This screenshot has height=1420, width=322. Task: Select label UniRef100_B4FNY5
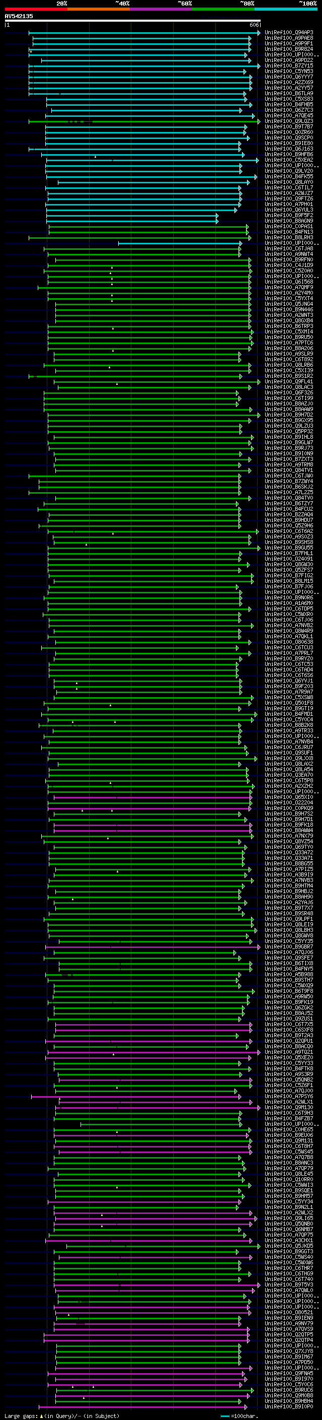pyautogui.click(x=289, y=969)
